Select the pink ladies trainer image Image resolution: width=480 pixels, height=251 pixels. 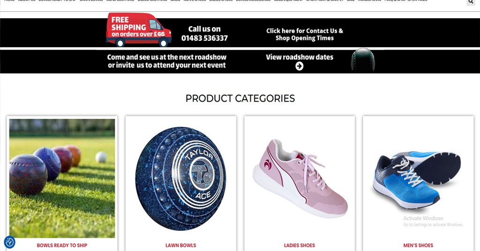(300, 178)
